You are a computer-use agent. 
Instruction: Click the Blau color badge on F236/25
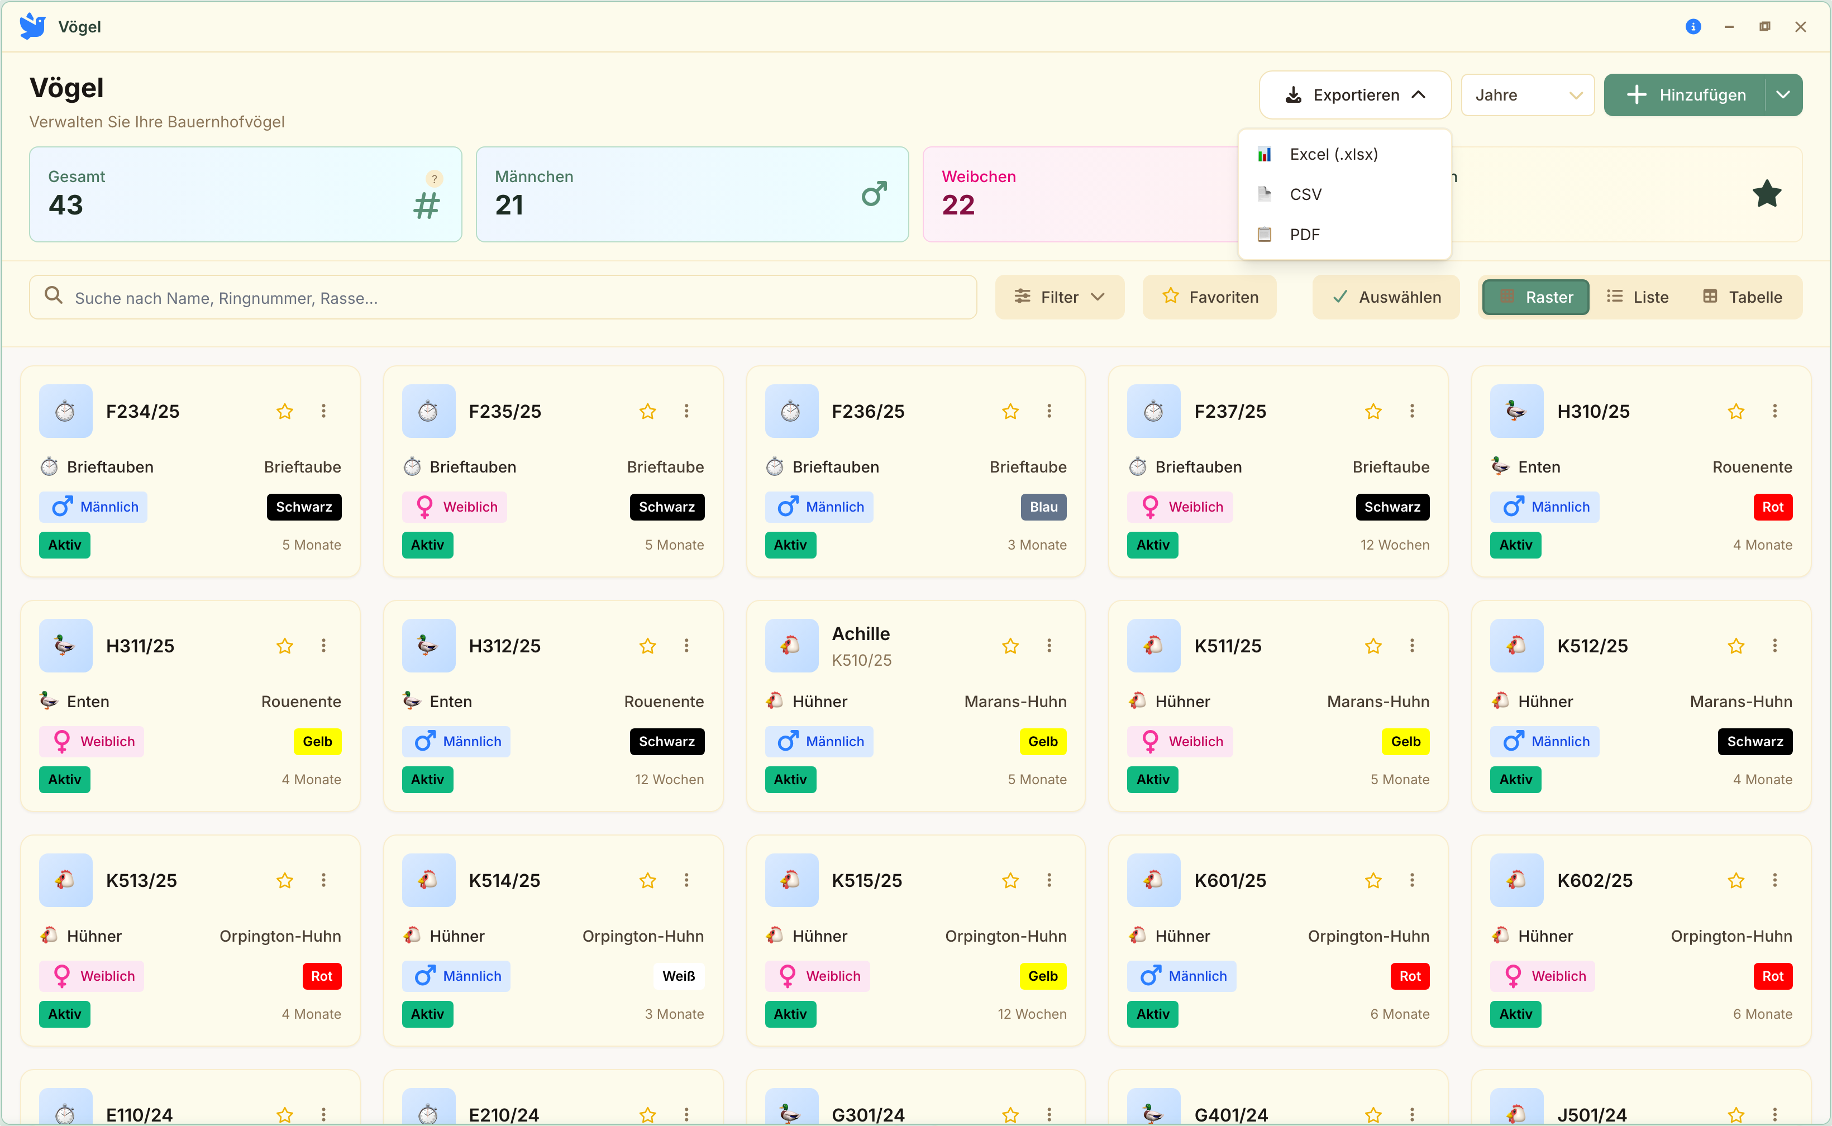pyautogui.click(x=1043, y=507)
